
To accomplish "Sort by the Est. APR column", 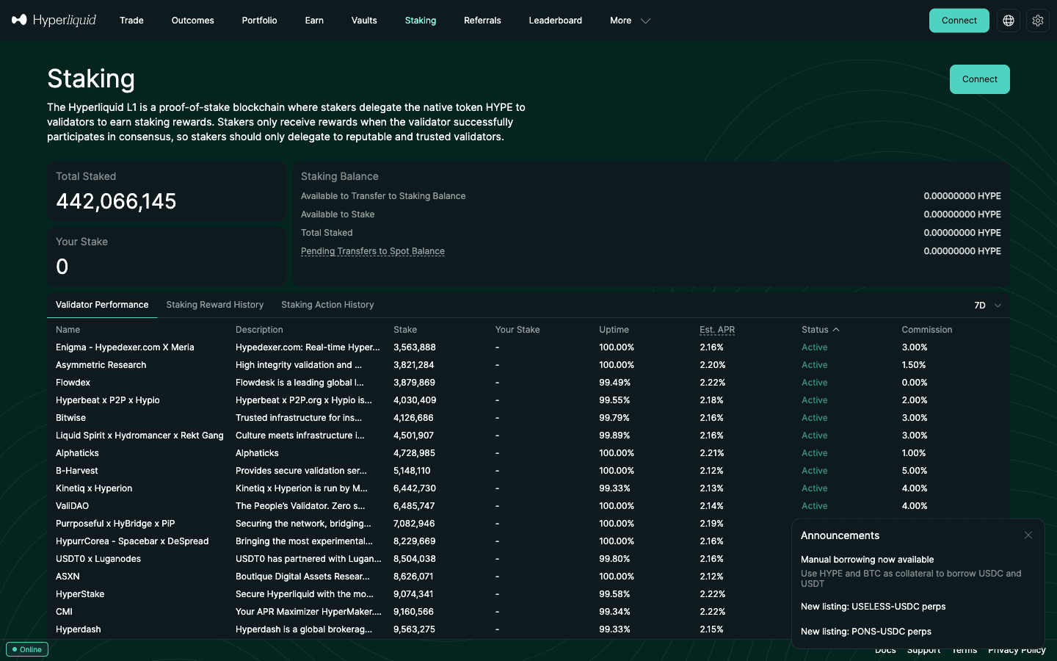I will pos(717,330).
